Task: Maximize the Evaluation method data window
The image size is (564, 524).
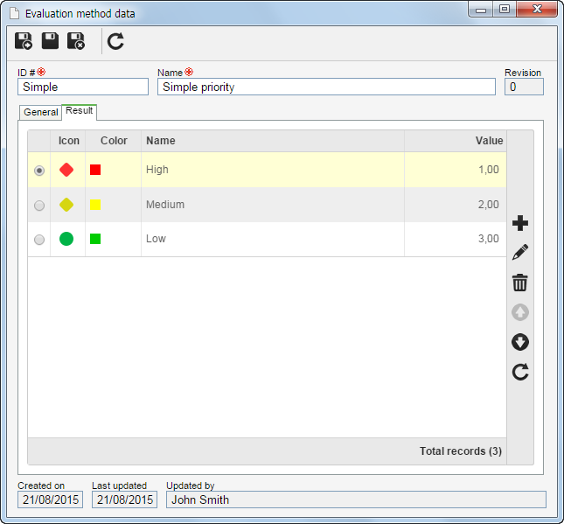Action: 505,10
